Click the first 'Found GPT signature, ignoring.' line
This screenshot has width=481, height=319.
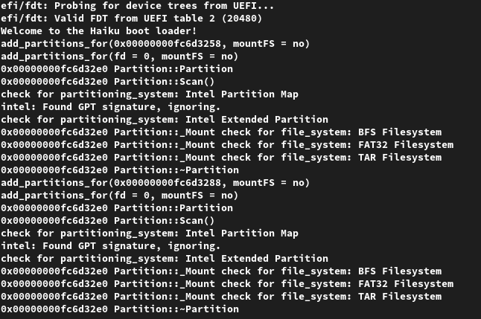[x=110, y=107]
